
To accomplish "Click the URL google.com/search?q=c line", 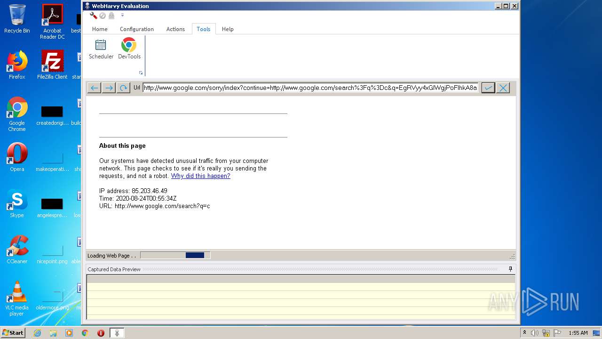I will (x=155, y=206).
